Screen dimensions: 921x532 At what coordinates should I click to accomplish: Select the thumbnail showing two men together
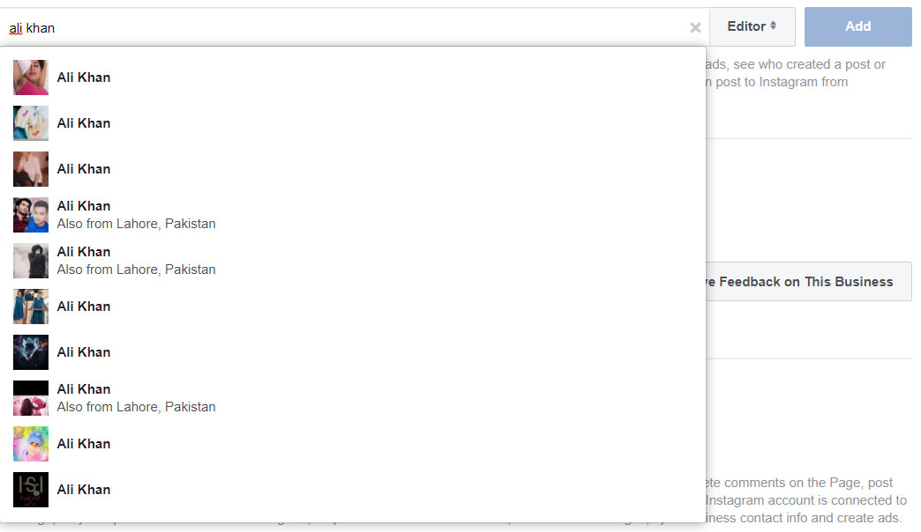pyautogui.click(x=31, y=215)
